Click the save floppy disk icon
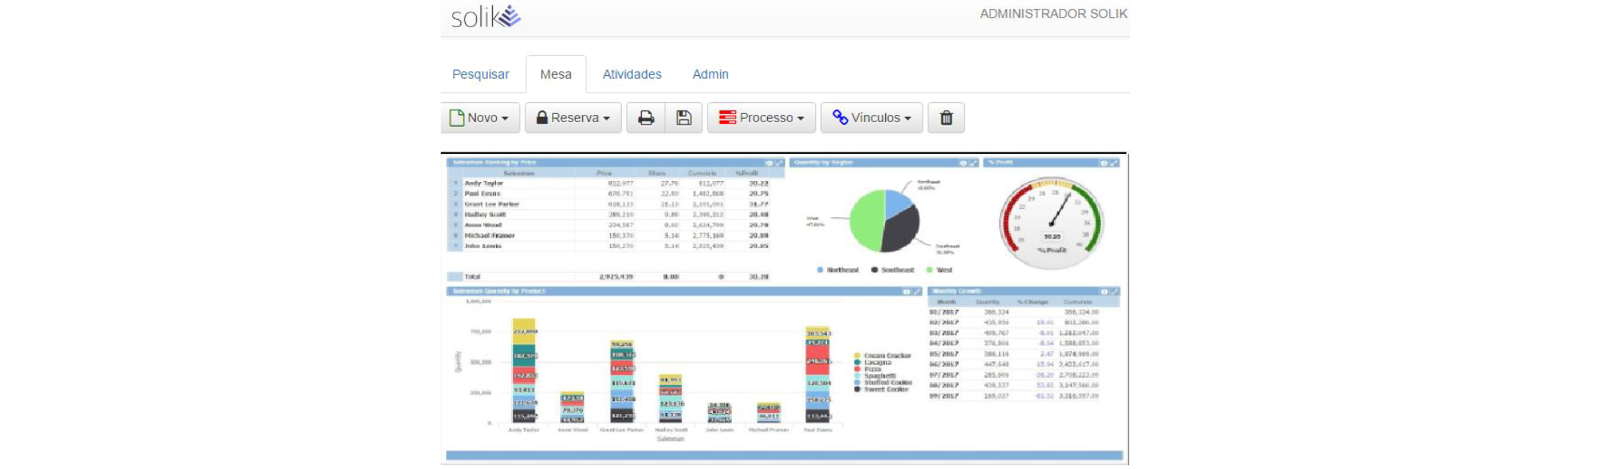 (x=684, y=118)
